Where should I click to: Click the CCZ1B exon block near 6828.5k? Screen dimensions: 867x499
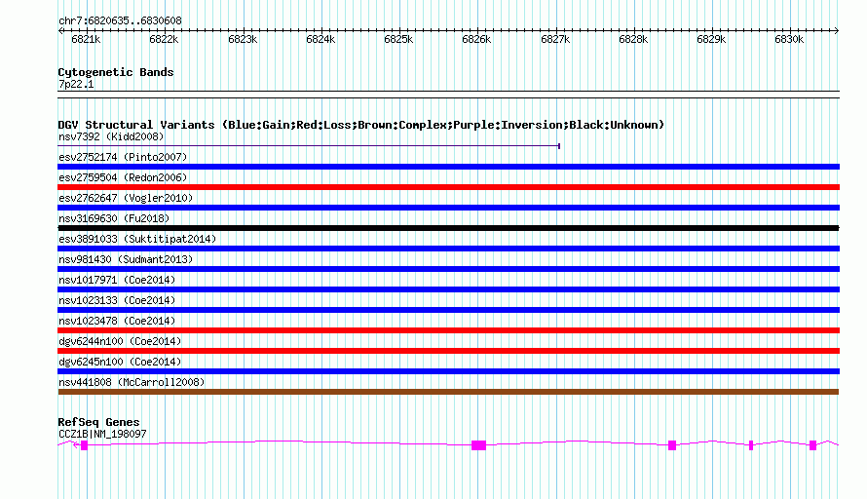pyautogui.click(x=672, y=445)
